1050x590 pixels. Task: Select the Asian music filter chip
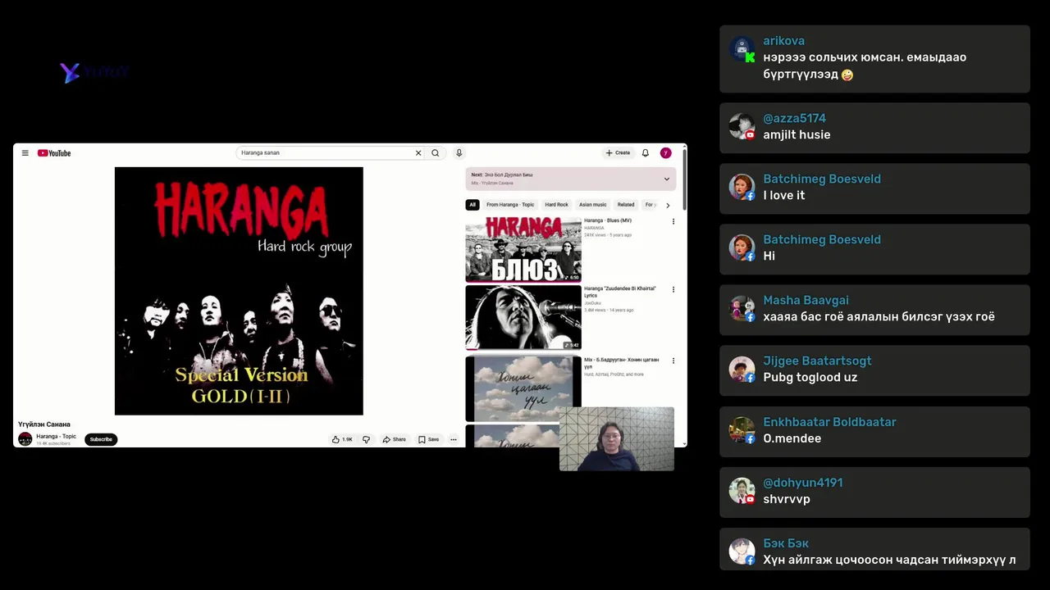pos(593,205)
